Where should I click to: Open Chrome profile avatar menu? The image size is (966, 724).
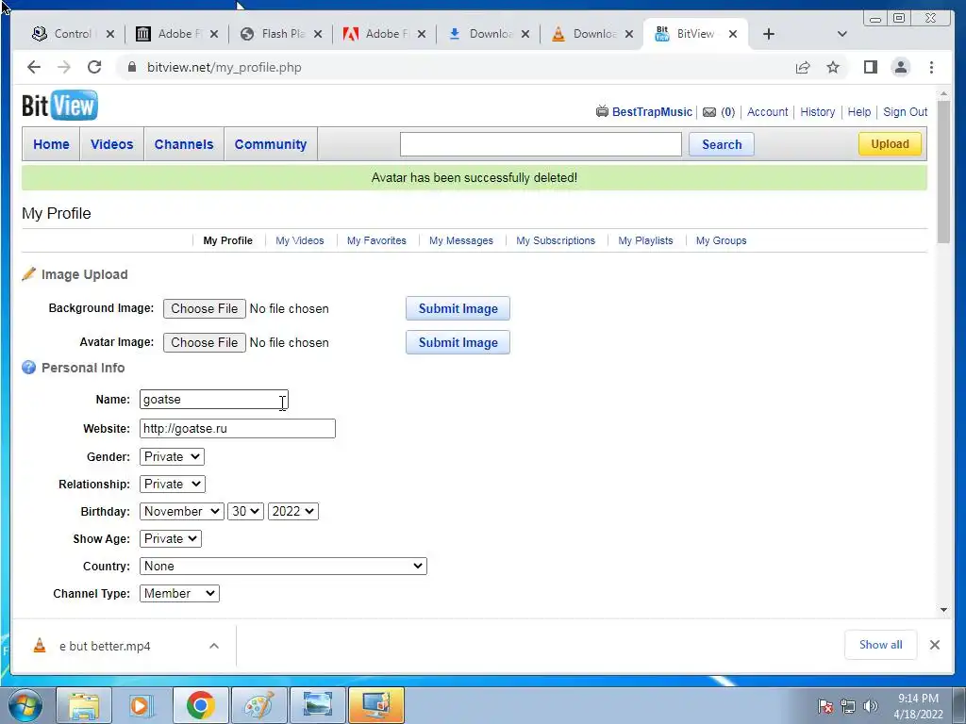pos(901,67)
